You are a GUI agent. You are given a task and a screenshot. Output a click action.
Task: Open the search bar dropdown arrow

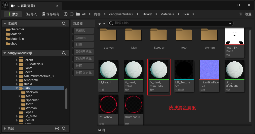[x=230, y=23]
